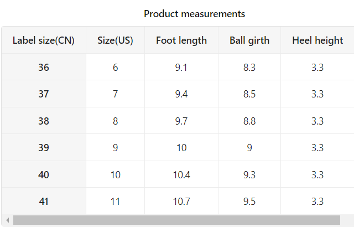This screenshot has height=232, width=354.
Task: Click the Product measurements title
Action: point(194,14)
